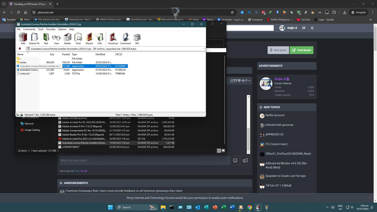Click the New posts button
Viewport: 377px width, 212px height.
tap(278, 50)
